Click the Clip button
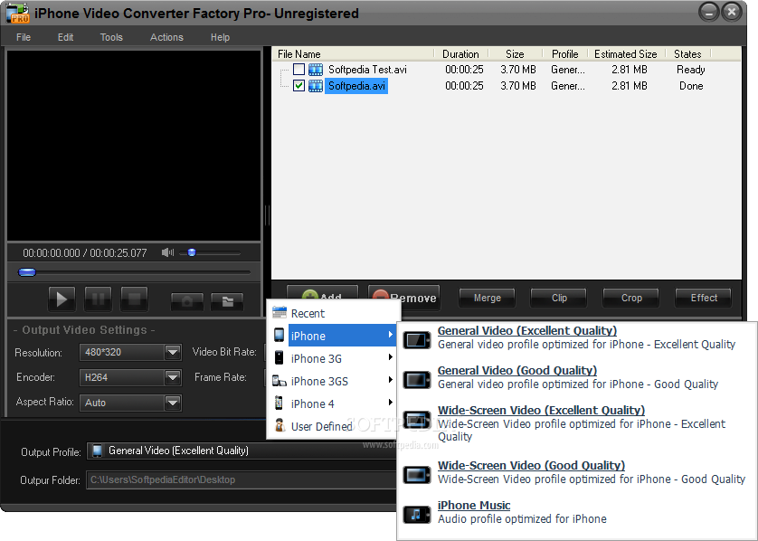This screenshot has height=541, width=758. pyautogui.click(x=559, y=298)
